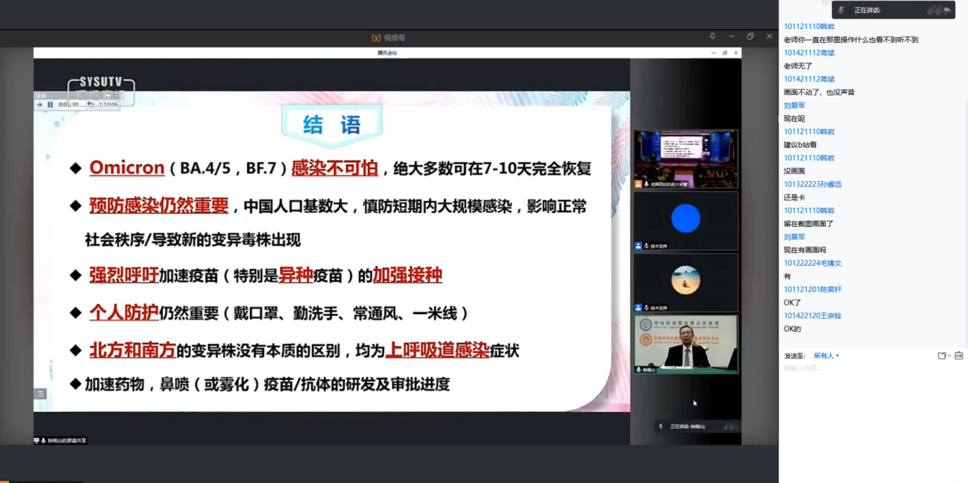Image resolution: width=968 pixels, height=483 pixels.
Task: Click the repeat arrow in the recording toolbar
Action: coord(90,105)
